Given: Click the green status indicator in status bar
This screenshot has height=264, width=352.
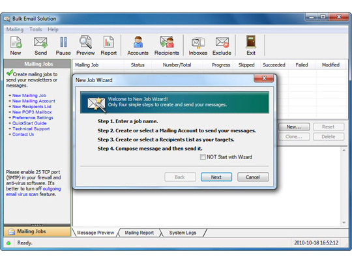Looking at the screenshot, I should [x=8, y=243].
